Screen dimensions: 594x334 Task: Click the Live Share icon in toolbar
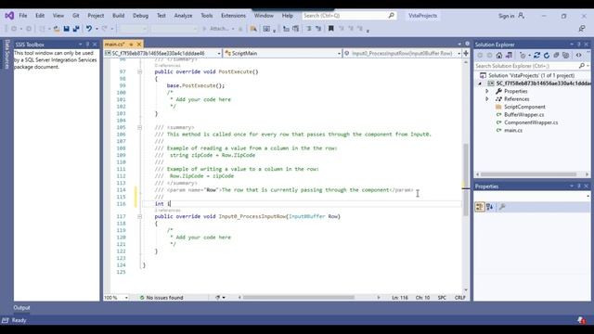tap(582, 29)
